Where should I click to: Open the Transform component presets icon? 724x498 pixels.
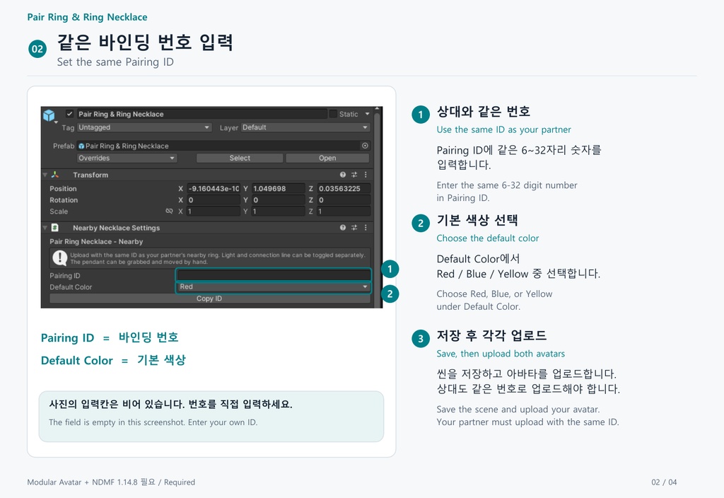coord(354,175)
